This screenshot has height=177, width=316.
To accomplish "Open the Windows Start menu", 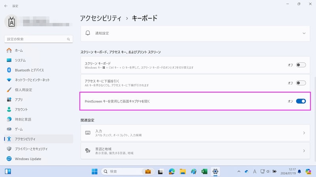I will 94,171.
